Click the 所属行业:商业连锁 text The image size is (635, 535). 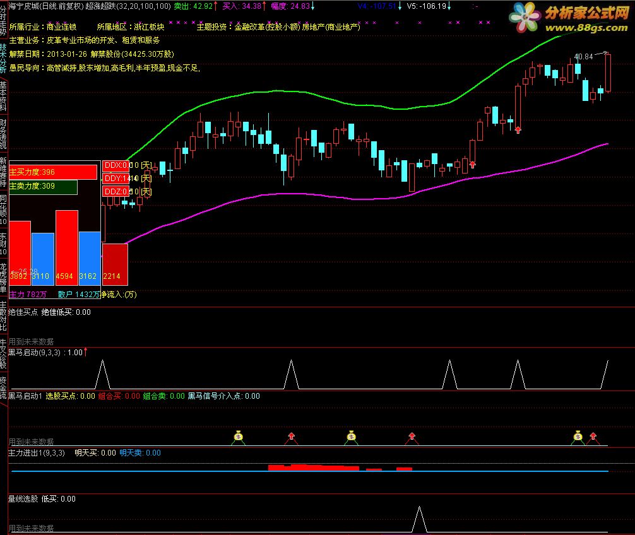pos(43,26)
